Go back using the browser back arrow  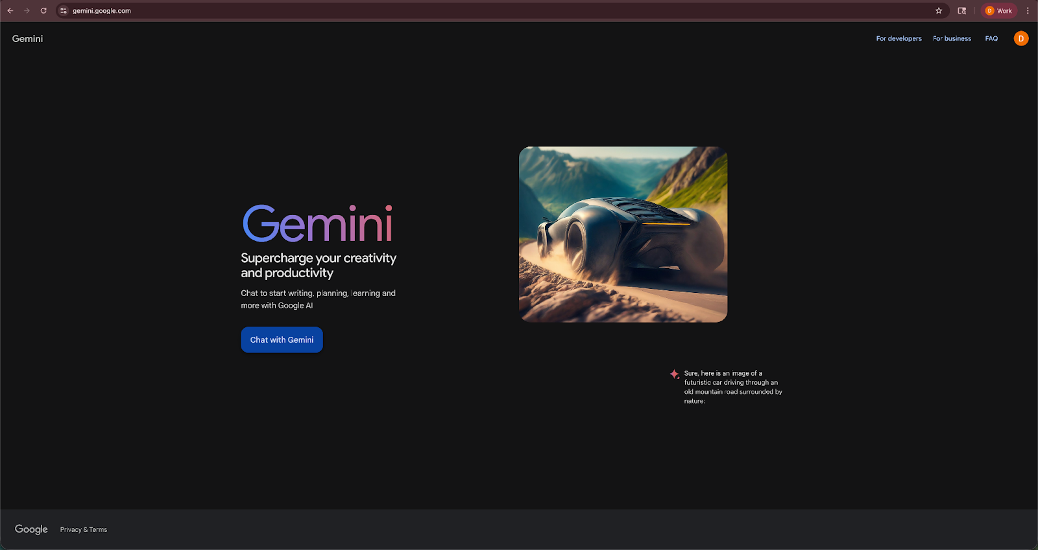coord(10,10)
